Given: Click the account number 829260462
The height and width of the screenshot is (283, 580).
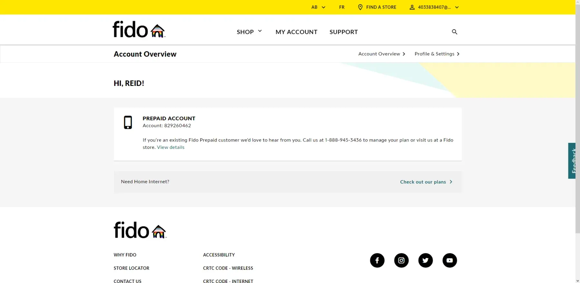Looking at the screenshot, I should [178, 126].
